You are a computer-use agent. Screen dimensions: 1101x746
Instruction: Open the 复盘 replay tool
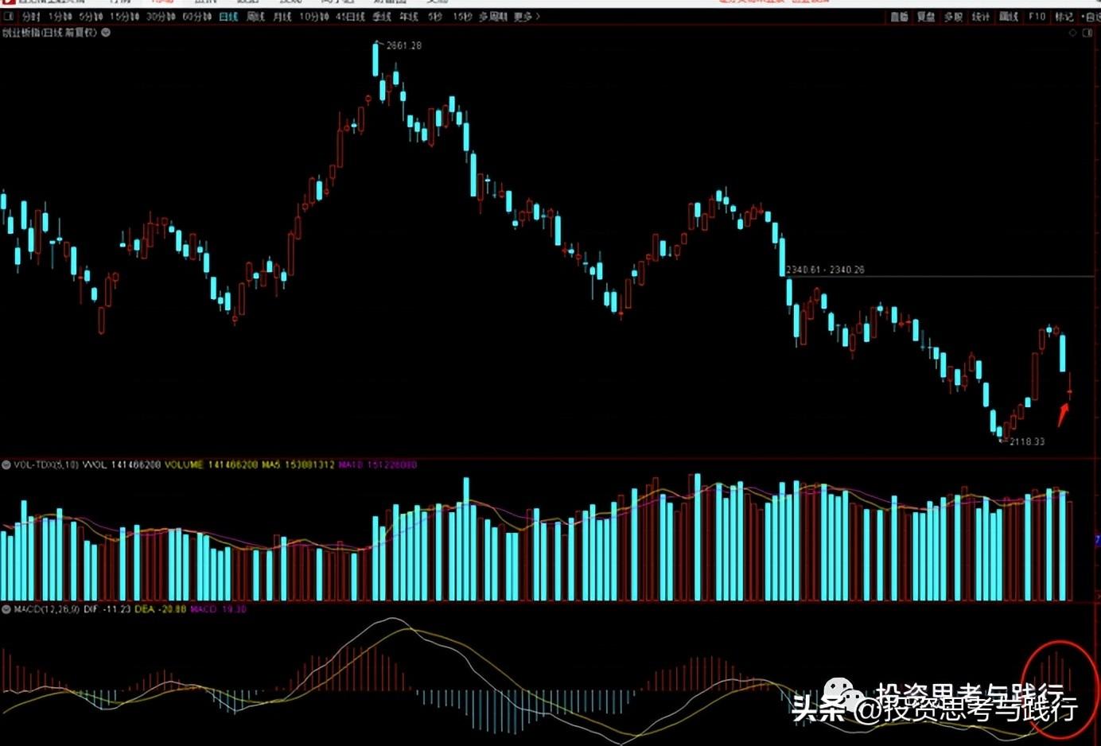(x=926, y=17)
